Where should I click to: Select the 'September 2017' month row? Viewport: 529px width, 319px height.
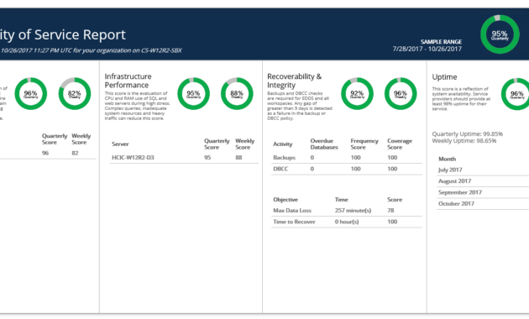click(483, 192)
